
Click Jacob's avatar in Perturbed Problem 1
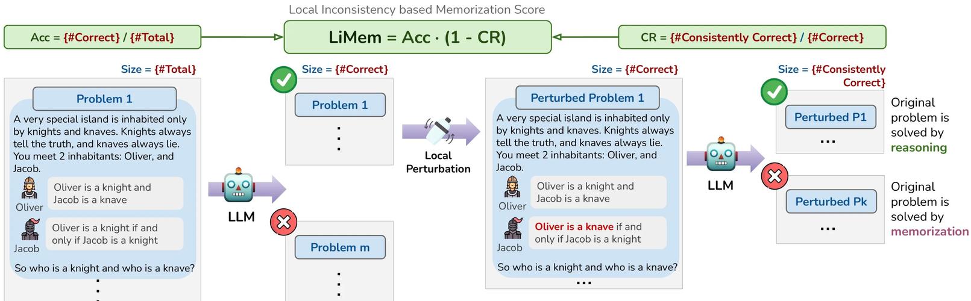pyautogui.click(x=512, y=229)
